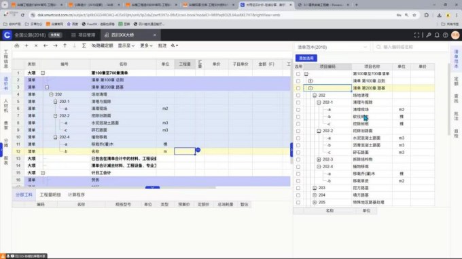Click the 隐藏定额 toolbar button
462x259 pixels.
point(102,45)
